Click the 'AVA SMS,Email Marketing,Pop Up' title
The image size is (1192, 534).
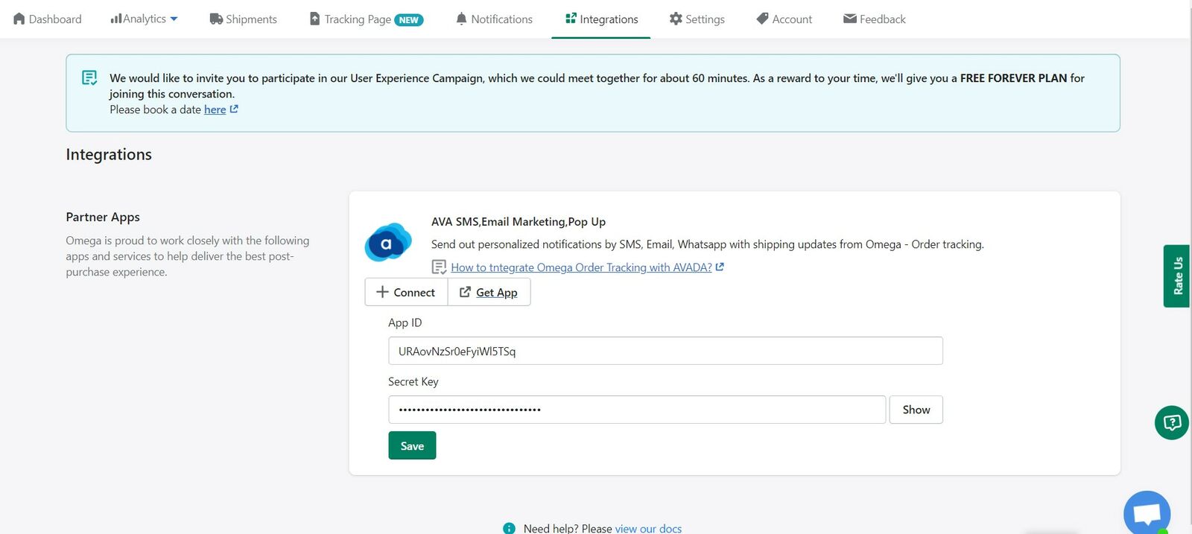(519, 221)
